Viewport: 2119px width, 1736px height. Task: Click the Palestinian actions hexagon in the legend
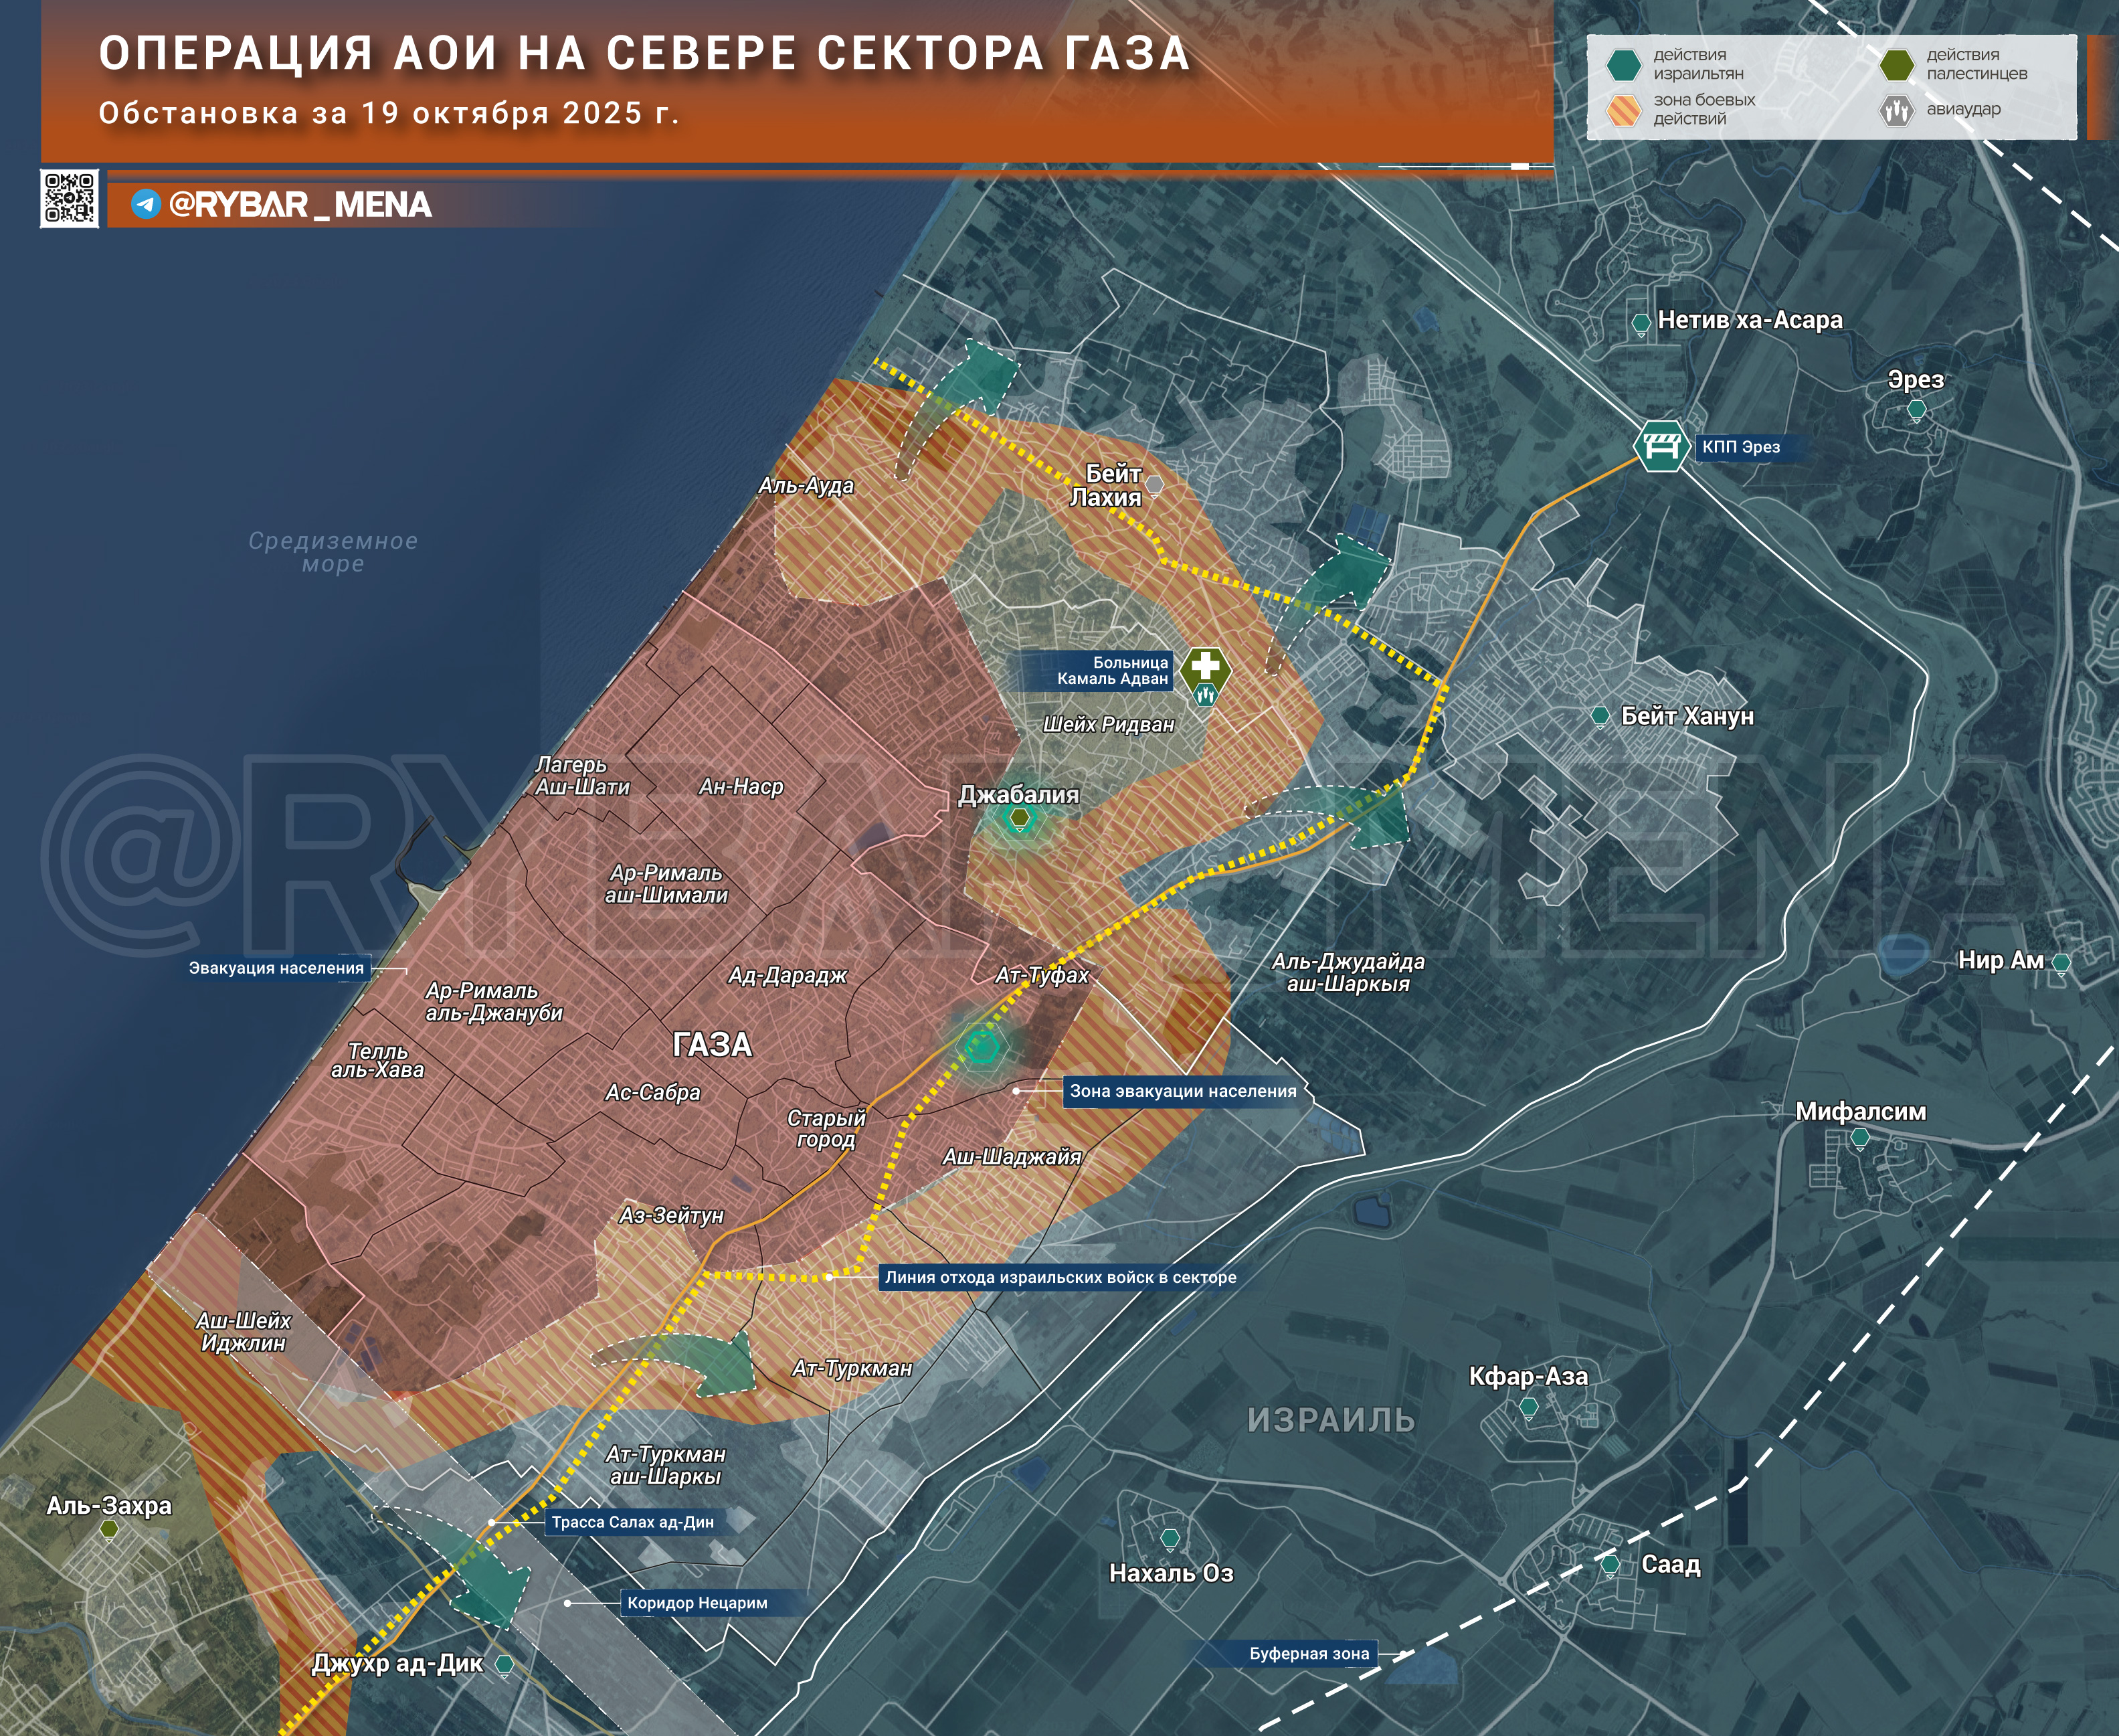tap(1895, 65)
